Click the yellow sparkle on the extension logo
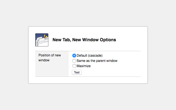 (46, 36)
